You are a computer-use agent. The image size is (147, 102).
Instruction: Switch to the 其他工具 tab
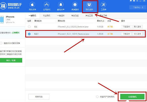click(x=89, y=16)
